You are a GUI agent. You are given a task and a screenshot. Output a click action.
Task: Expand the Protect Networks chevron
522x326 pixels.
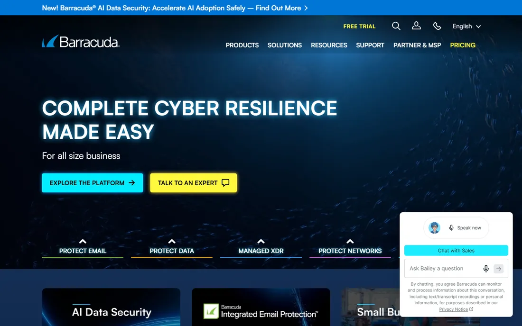(x=350, y=242)
